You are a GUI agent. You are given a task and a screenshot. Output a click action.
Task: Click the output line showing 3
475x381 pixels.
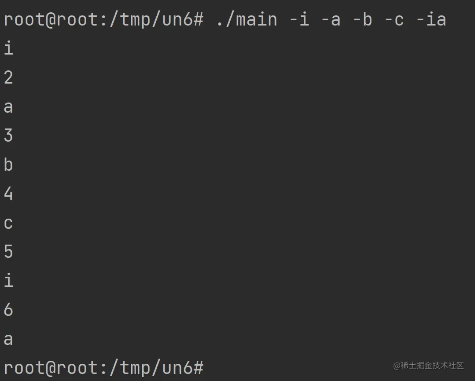(8, 136)
